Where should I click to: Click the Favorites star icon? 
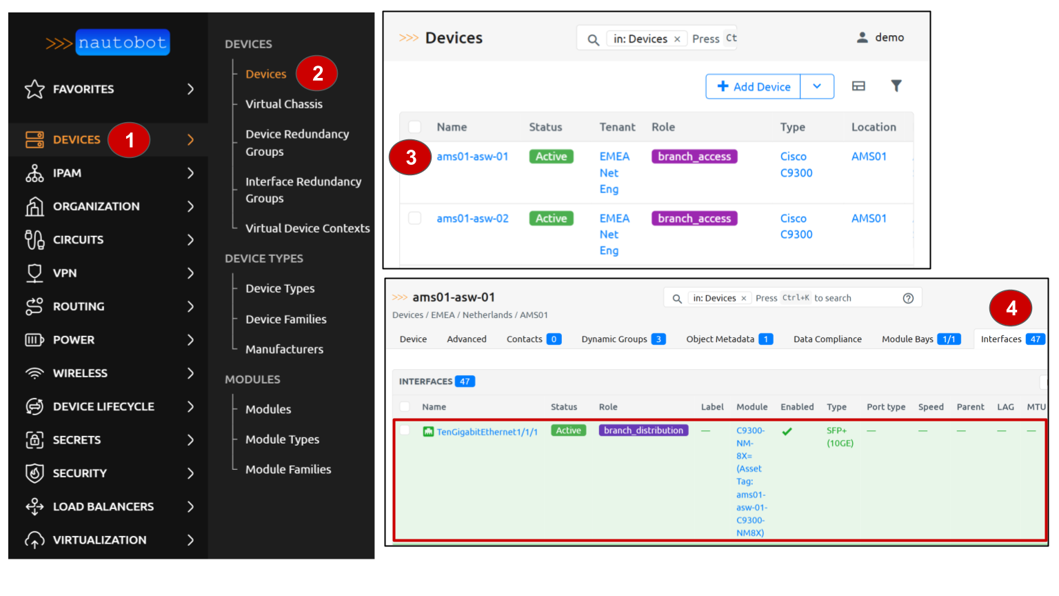tap(34, 89)
